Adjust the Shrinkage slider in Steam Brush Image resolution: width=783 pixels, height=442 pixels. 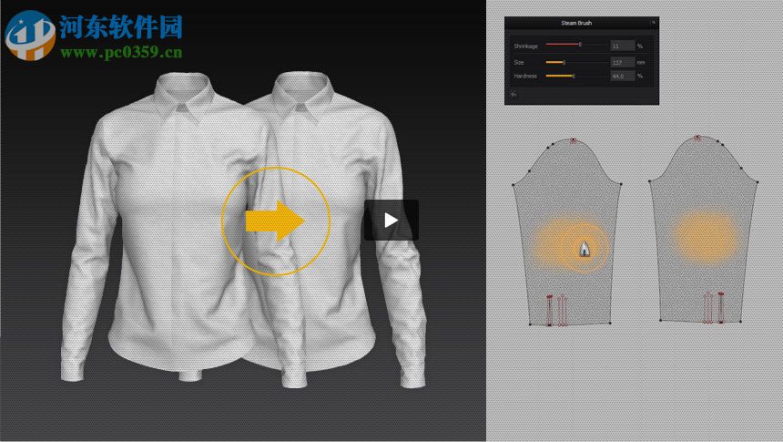pos(577,45)
